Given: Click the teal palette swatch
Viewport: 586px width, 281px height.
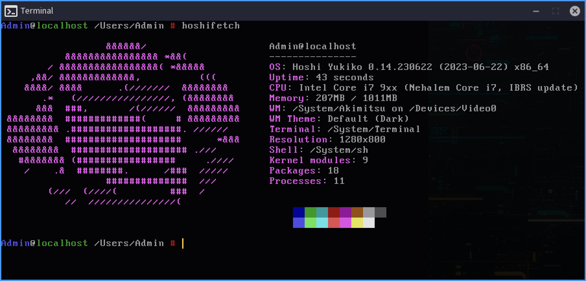Looking at the screenshot, I should coord(322,212).
